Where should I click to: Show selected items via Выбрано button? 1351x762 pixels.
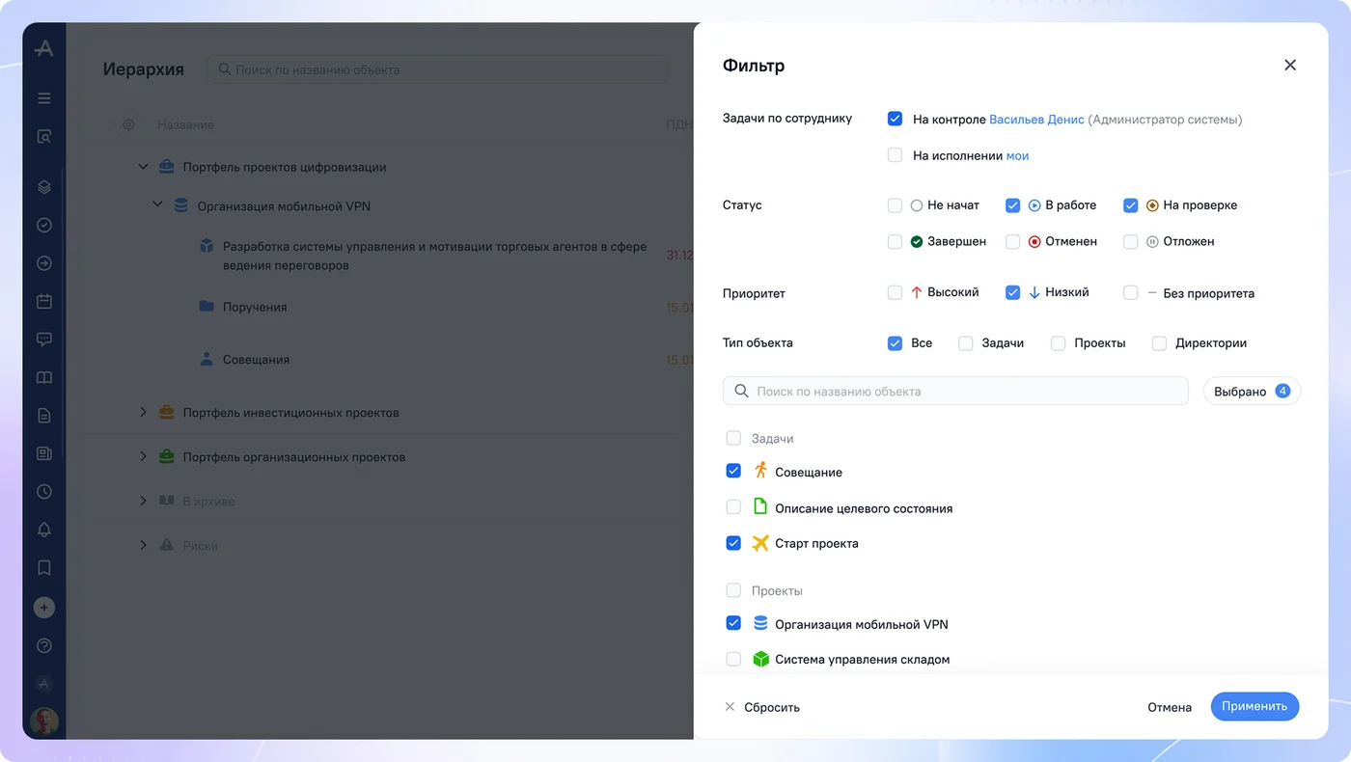coord(1252,392)
